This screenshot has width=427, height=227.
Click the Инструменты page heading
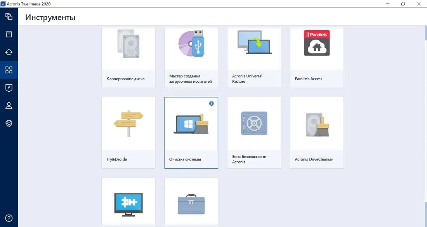50,17
